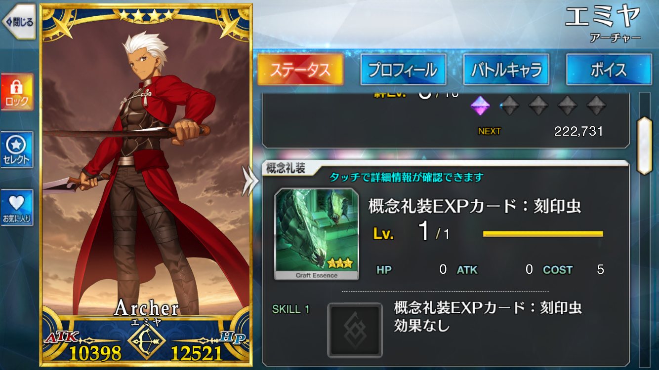Click the second gray bond gem
The width and height of the screenshot is (659, 370).
538,106
